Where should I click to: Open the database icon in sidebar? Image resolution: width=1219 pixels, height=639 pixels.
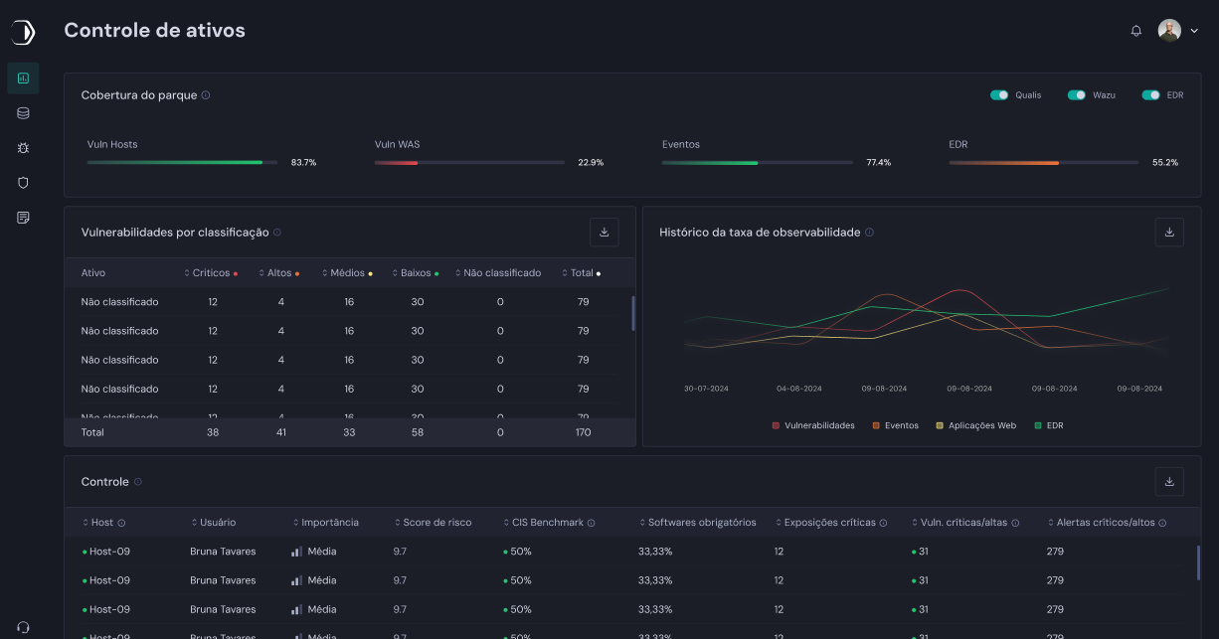coord(23,113)
